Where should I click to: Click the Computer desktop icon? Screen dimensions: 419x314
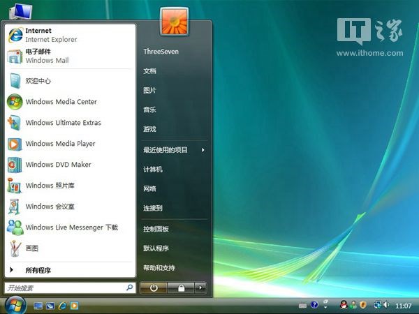[20, 11]
